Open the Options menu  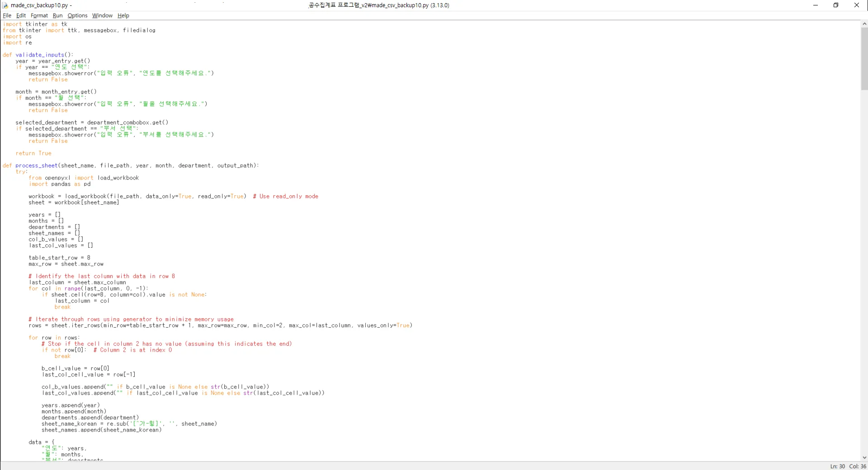[77, 15]
